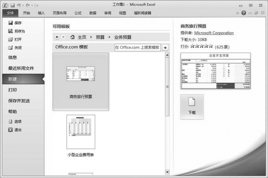Switch to the 页面布局 ribbon tab
268x178 pixels.
[x=60, y=13]
